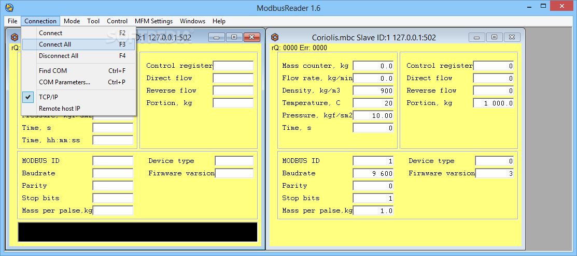Close the open Connection menu header
Image resolution: width=577 pixels, height=256 pixels.
40,21
